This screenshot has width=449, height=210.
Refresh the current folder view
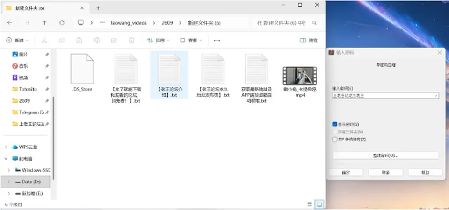pos(62,23)
